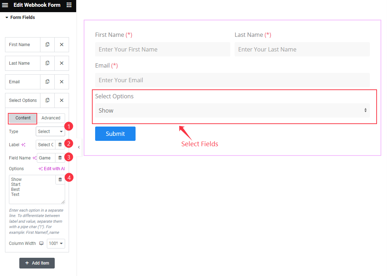Click the Edit with AI link

[52, 168]
